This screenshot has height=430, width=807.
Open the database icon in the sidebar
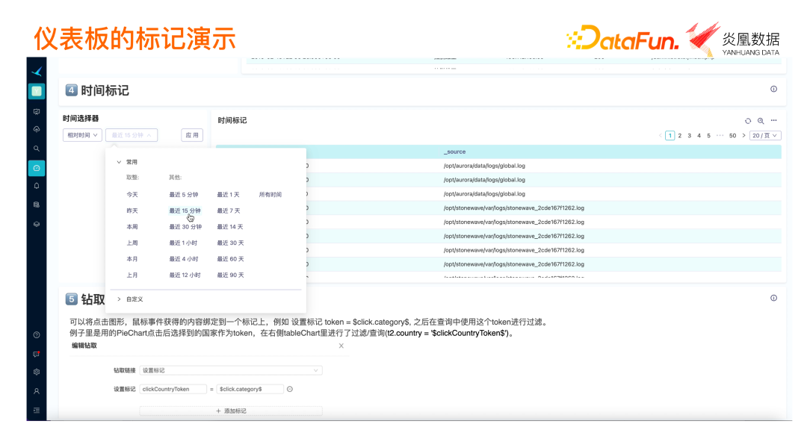37,205
